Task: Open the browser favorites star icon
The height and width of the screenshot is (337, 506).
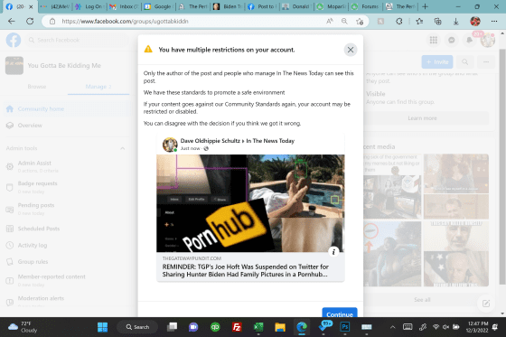Action: point(419,22)
